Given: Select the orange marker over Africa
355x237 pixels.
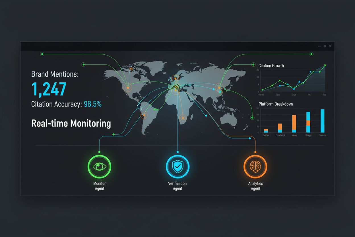Looking at the screenshot, I should [182, 118].
